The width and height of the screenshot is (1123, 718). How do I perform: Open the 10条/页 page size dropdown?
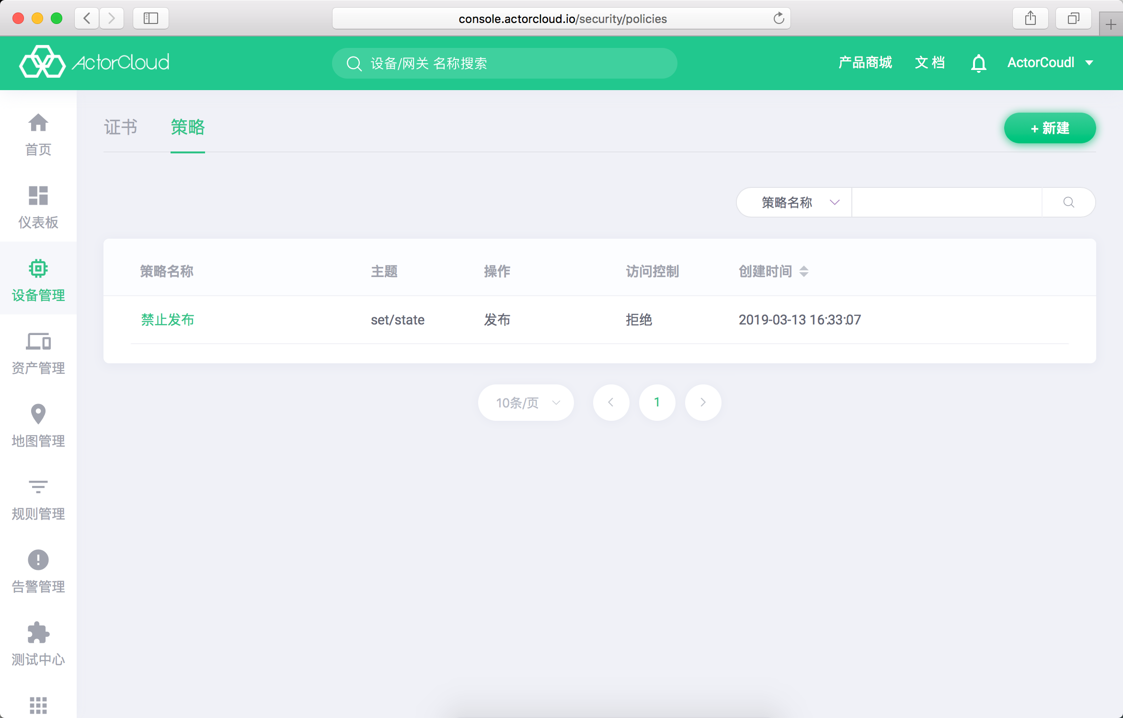click(526, 403)
